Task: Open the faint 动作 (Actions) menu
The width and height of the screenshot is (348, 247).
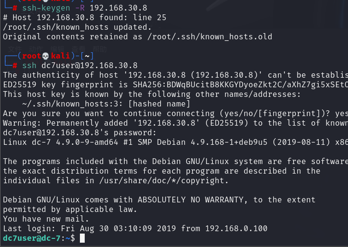Action: [36, 49]
